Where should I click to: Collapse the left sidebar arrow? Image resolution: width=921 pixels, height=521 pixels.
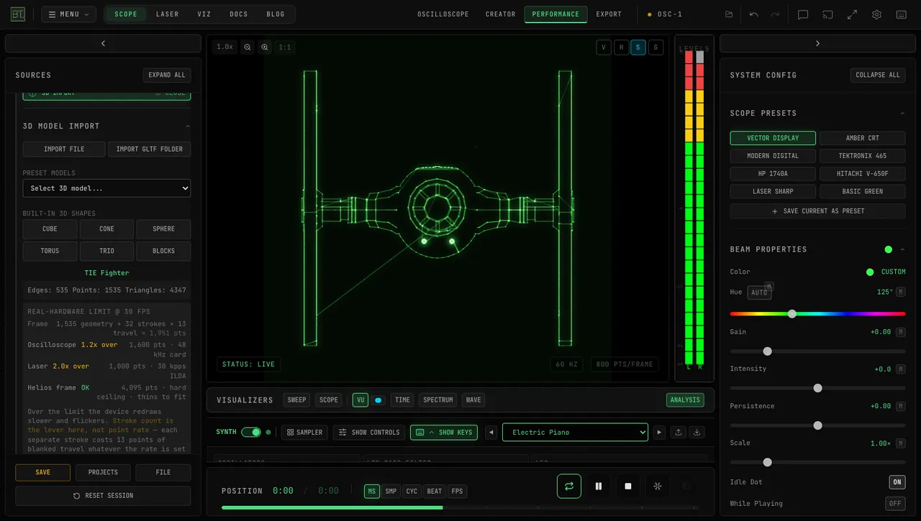[x=103, y=43]
